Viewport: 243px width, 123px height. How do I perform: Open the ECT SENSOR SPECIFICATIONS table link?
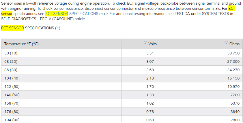72,14
